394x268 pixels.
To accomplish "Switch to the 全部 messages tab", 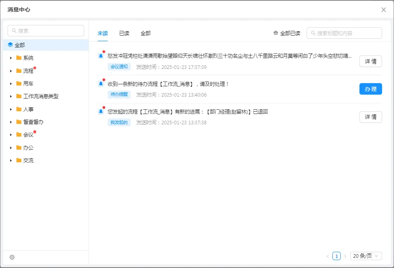I will (x=145, y=33).
